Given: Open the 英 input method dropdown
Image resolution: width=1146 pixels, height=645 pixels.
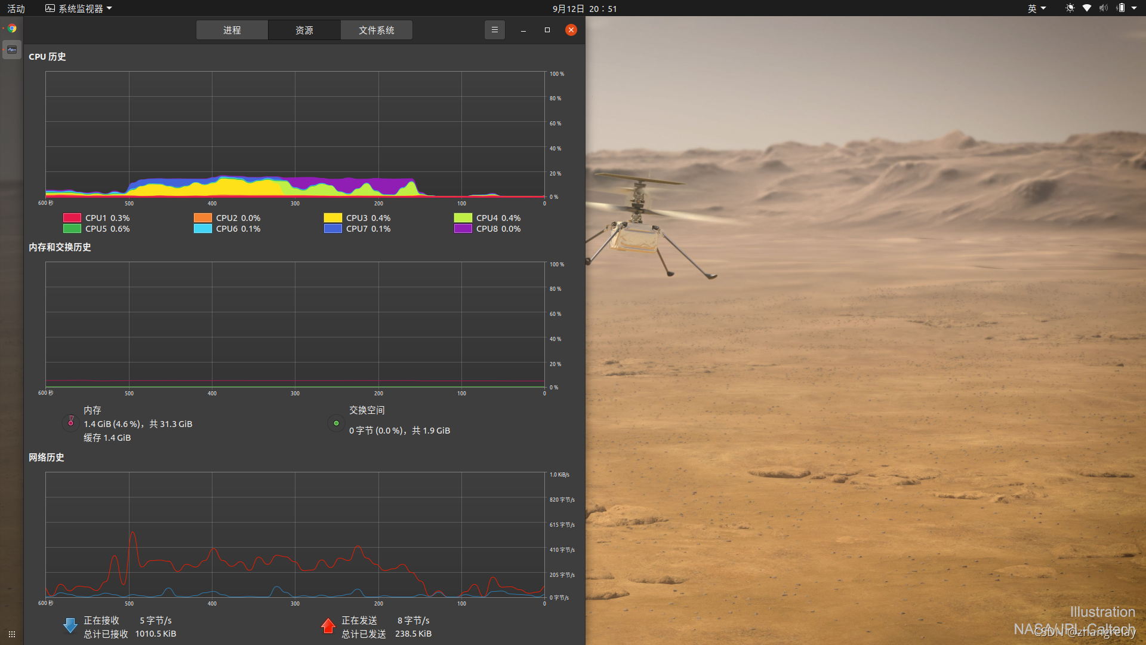Looking at the screenshot, I should pos(1036,8).
